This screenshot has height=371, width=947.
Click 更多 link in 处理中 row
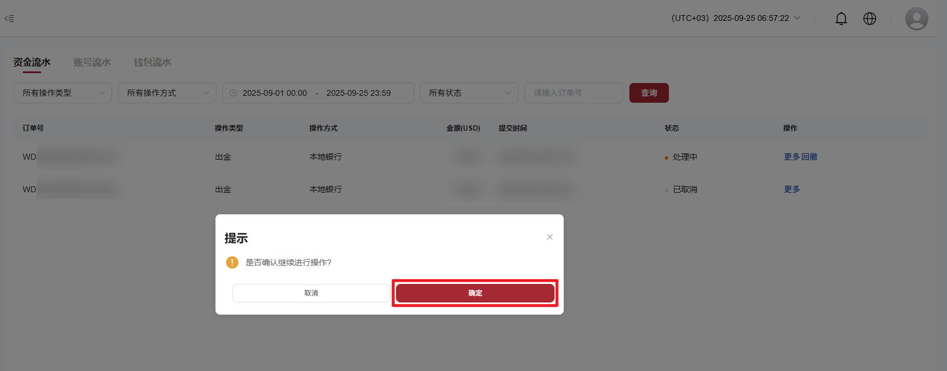(791, 157)
